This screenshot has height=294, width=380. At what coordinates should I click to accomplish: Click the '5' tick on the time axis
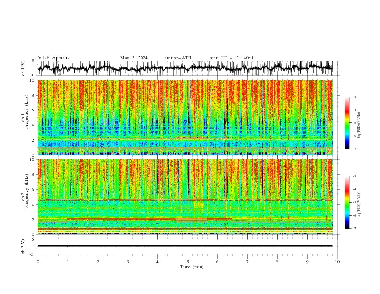(x=188, y=262)
